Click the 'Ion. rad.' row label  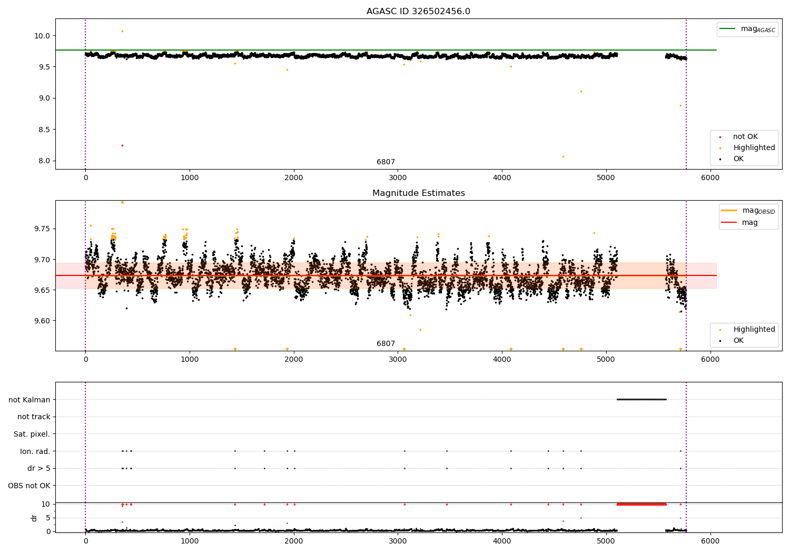coord(35,451)
